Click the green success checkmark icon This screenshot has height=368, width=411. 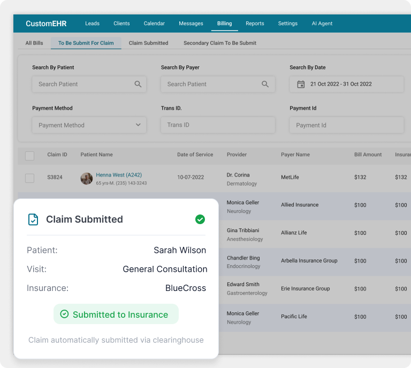click(x=200, y=219)
